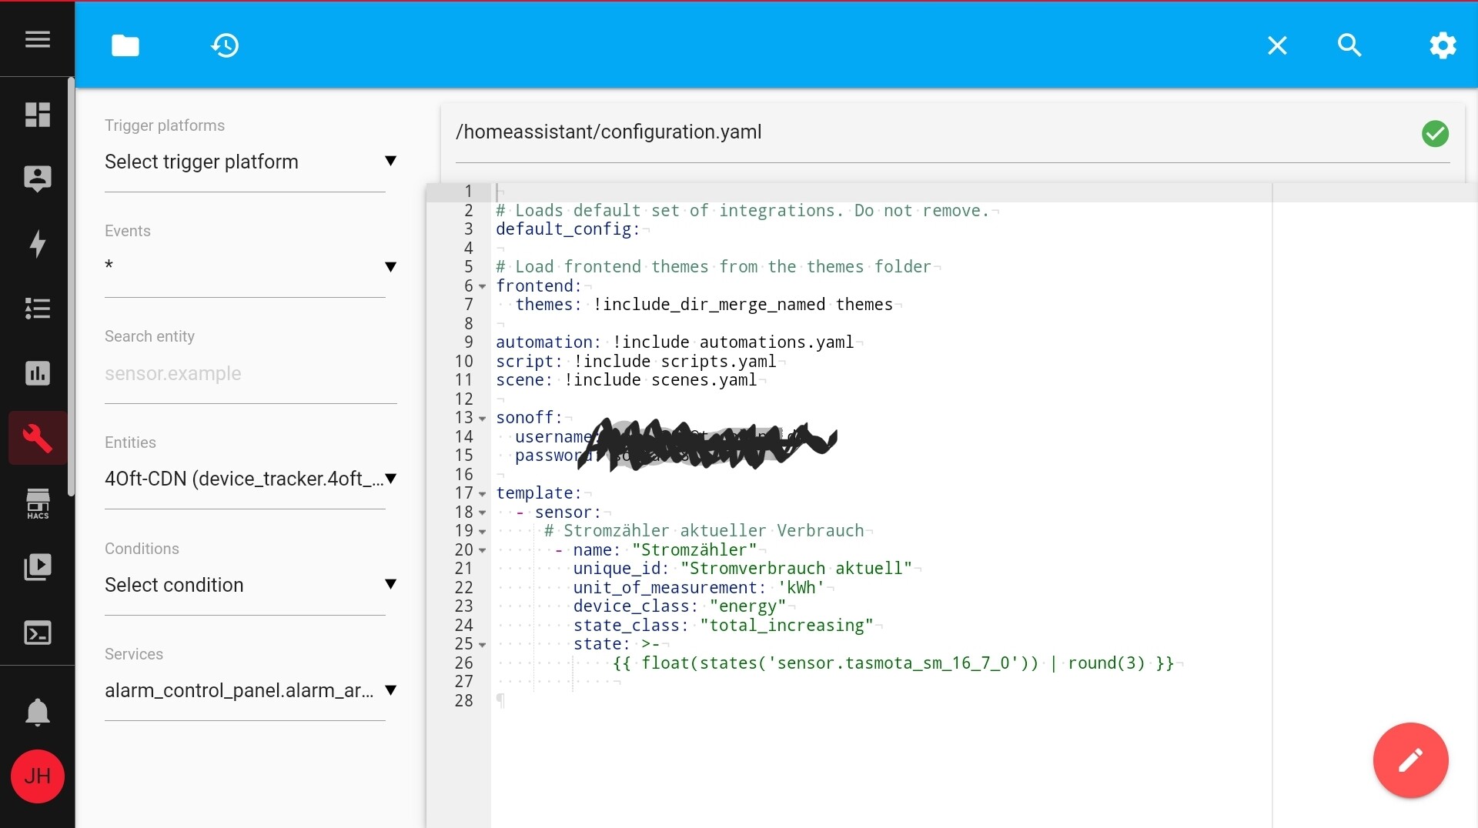The width and height of the screenshot is (1478, 828).
Task: Click the search magnifier icon
Action: click(x=1349, y=45)
